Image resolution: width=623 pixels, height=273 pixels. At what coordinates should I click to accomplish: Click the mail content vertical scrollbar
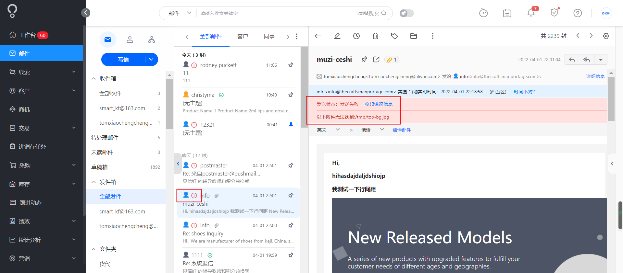(611, 99)
